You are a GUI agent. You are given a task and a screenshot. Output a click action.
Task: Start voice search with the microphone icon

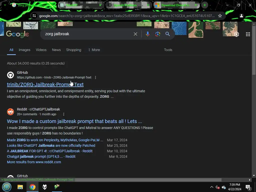pos(147,34)
